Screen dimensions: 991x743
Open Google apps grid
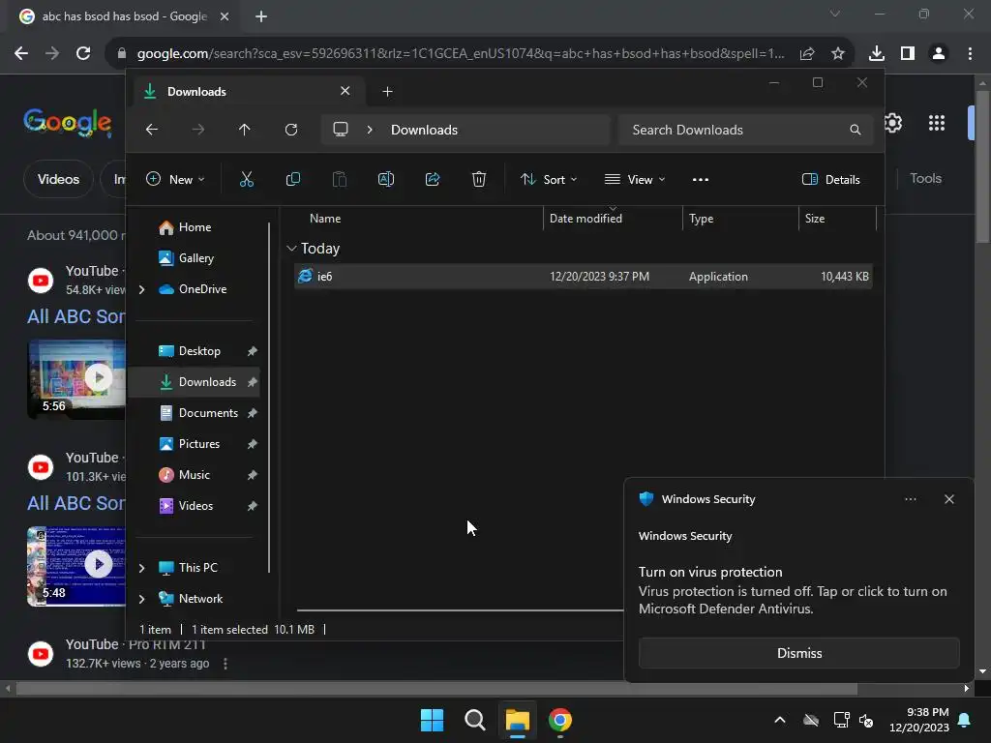[937, 123]
